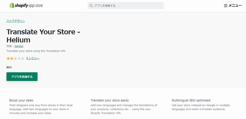Click the Boost your sales heading
Screen dimensions: 246x119
click(x=21, y=100)
